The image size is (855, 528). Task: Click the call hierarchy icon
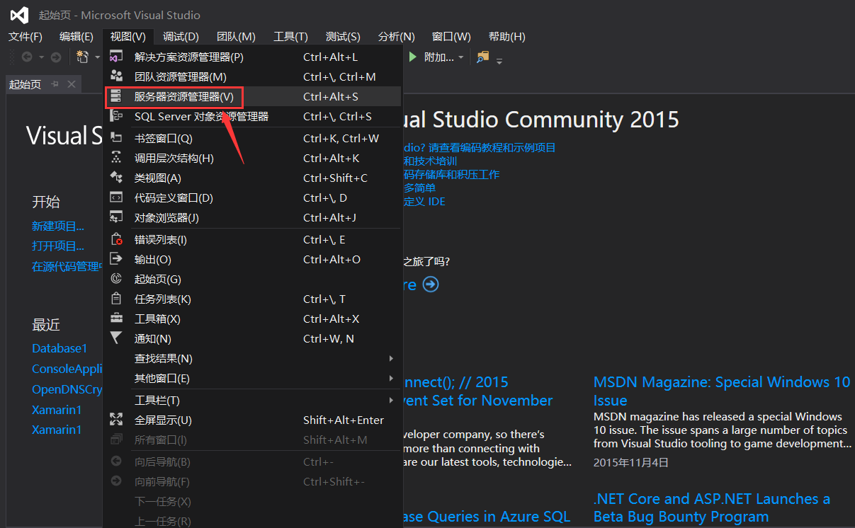coord(116,158)
